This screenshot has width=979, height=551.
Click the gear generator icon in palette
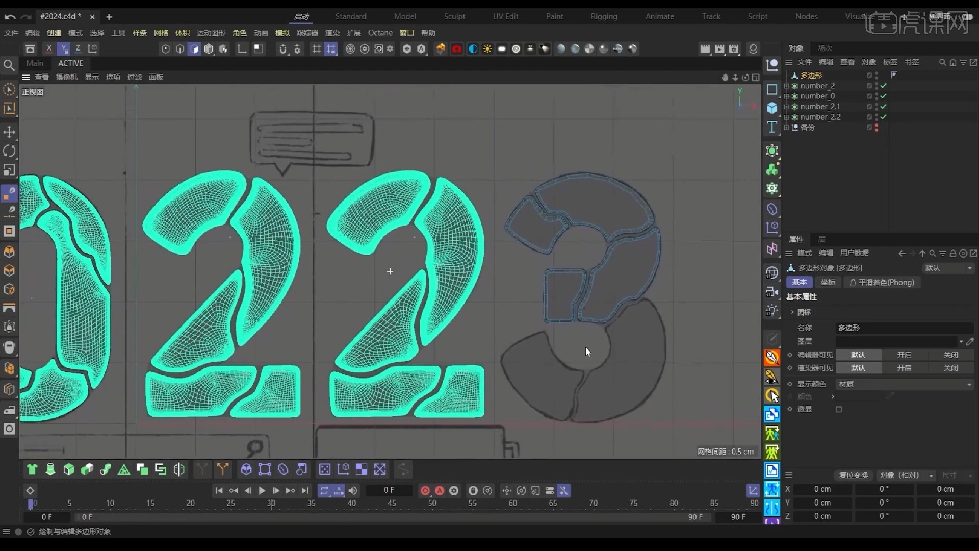[x=772, y=189]
